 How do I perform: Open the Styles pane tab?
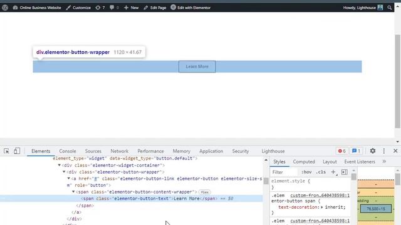(x=279, y=162)
